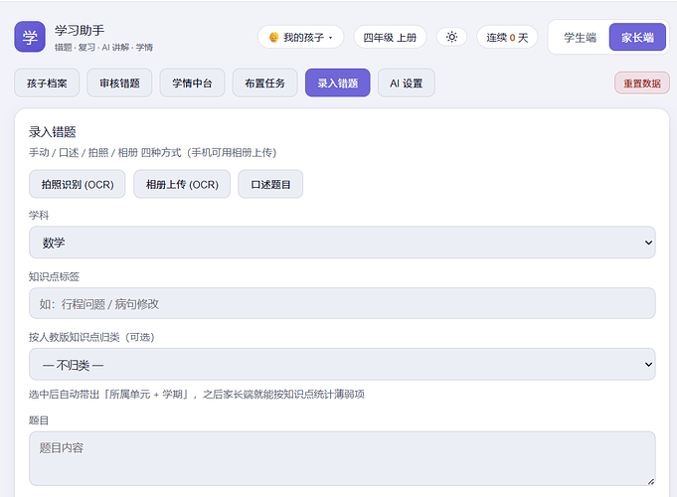The width and height of the screenshot is (677, 497).
Task: Open the 学情中台 tab
Action: tap(192, 83)
